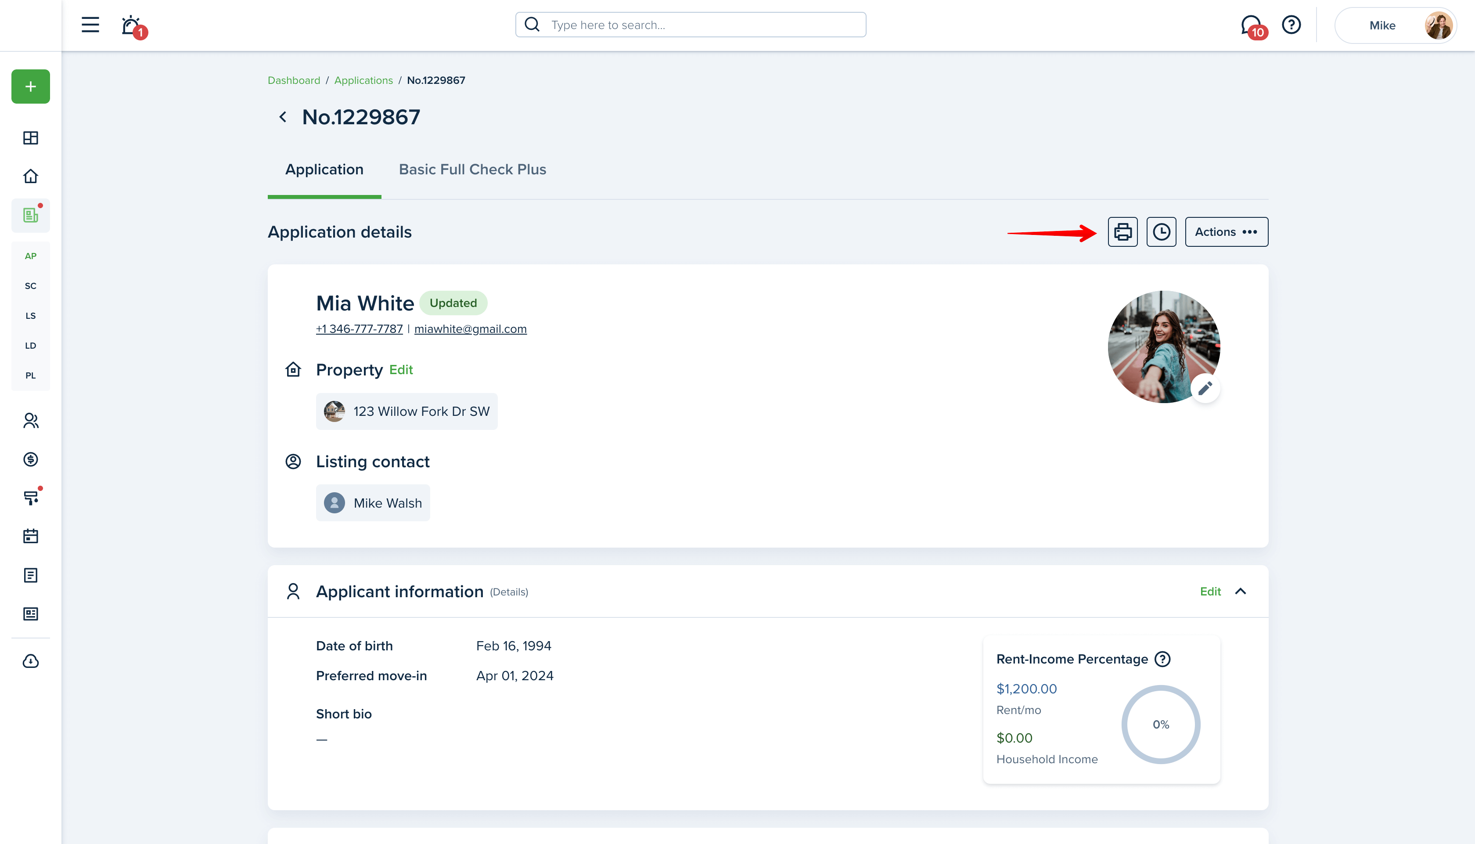
Task: Click the green plus create button
Action: click(31, 87)
